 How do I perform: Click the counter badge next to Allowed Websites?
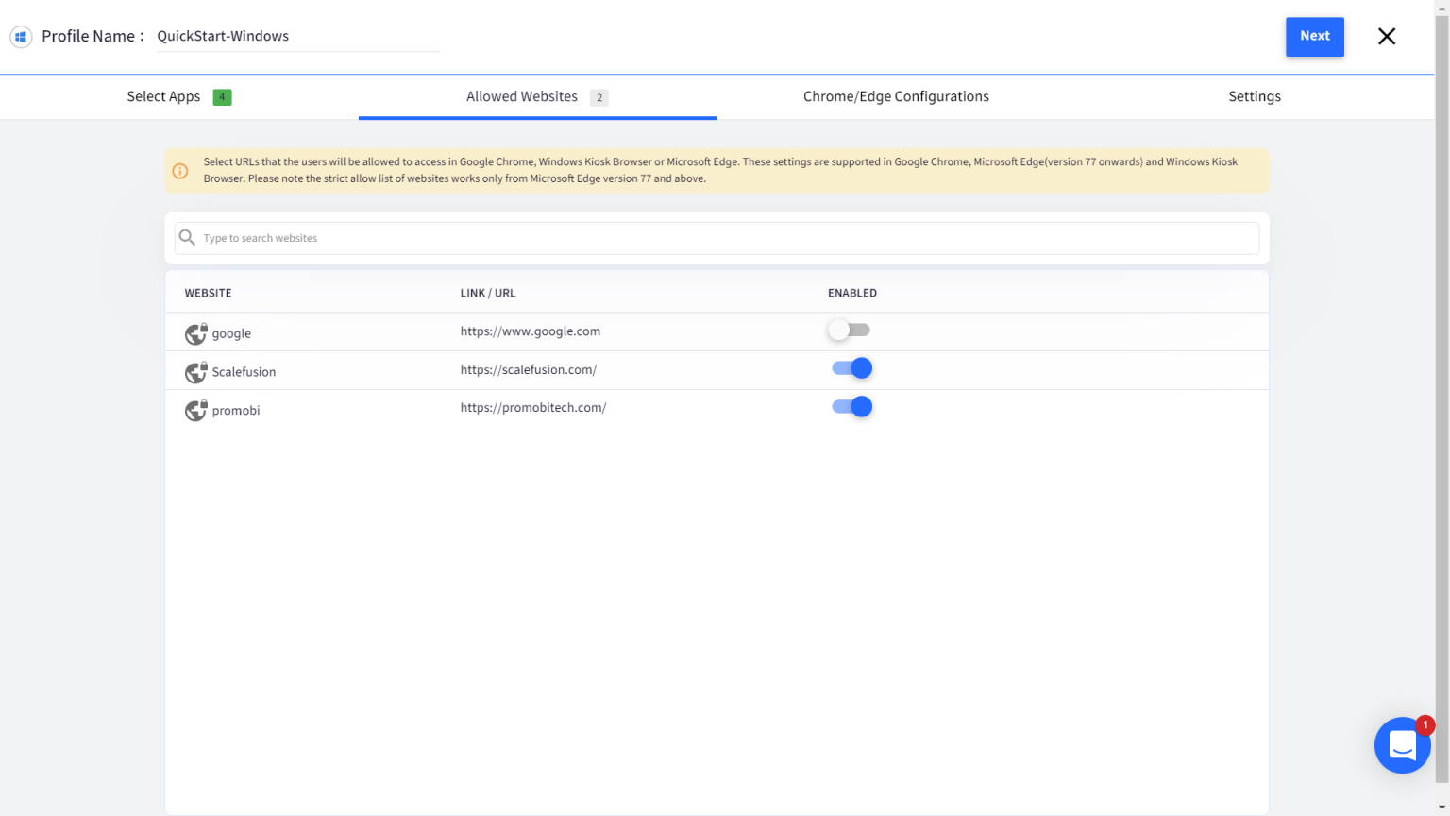click(x=599, y=97)
